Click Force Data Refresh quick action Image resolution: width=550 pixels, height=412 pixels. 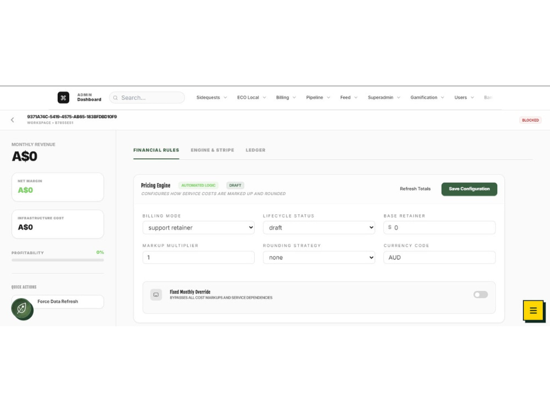click(x=58, y=302)
